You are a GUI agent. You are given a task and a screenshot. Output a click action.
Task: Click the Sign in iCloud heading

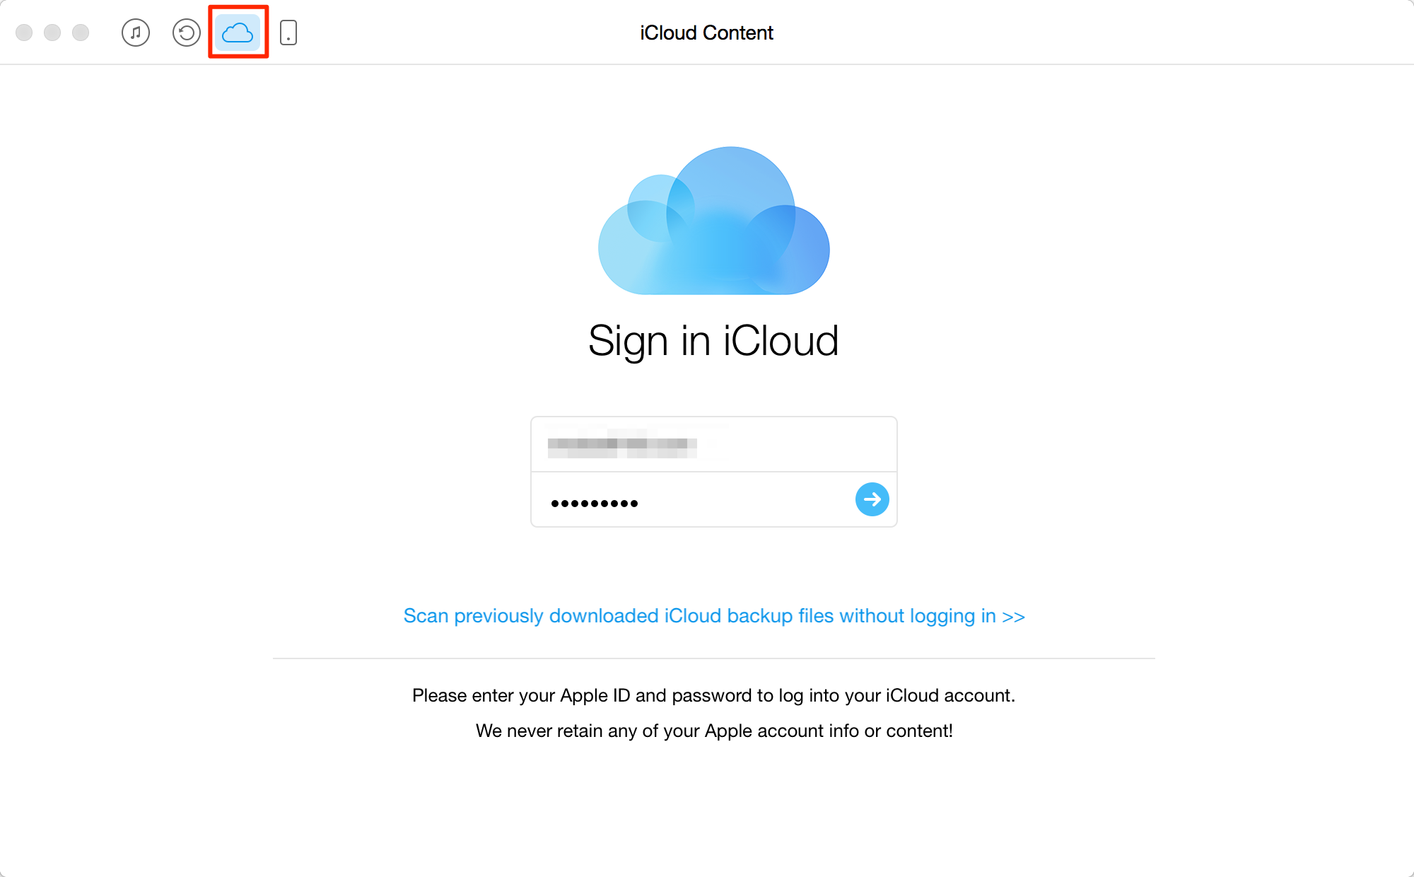(713, 341)
